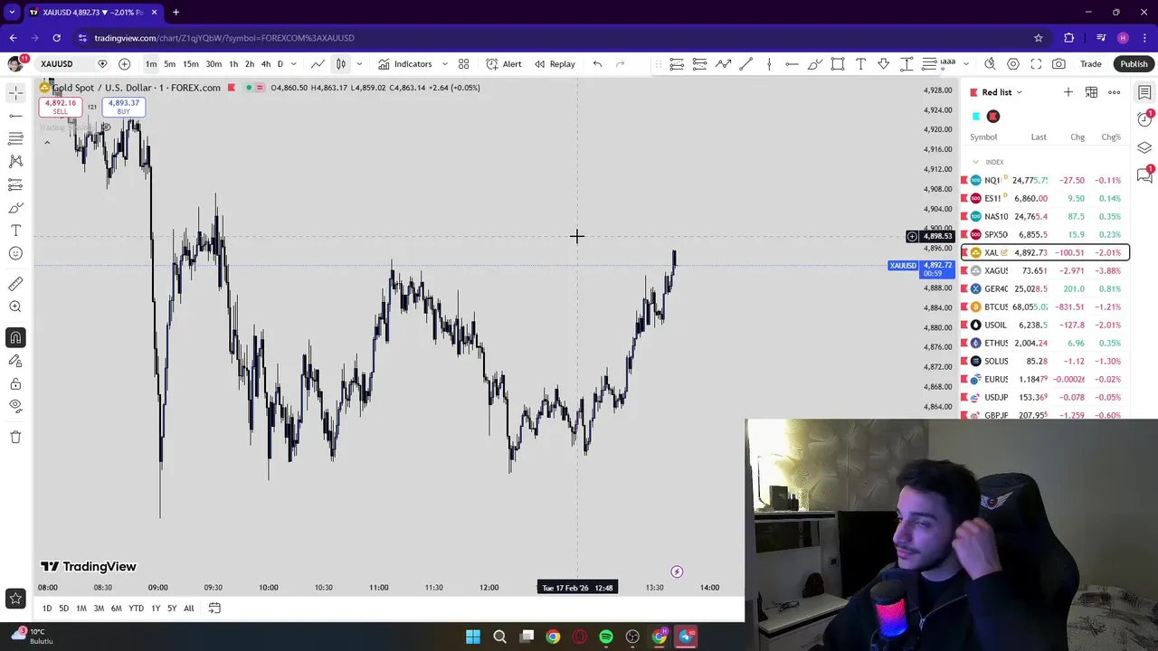Open watchlist more options menu
Screen dimensions: 1158x651
1115,92
